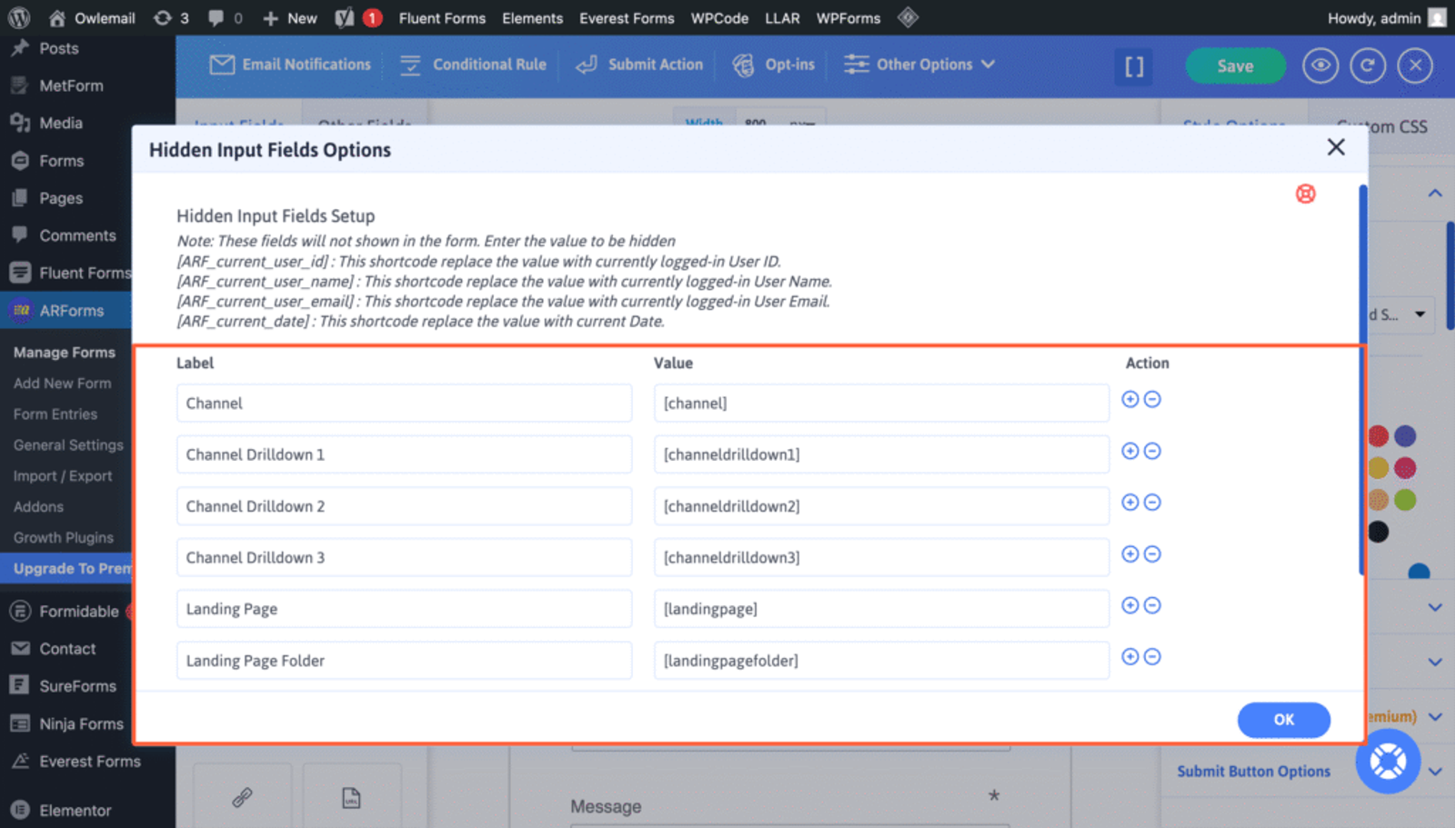Open comments bubble in admin bar
Screen dimensions: 1455x828
(x=225, y=18)
